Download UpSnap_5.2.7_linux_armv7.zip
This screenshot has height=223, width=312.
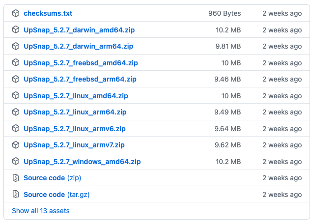74,145
